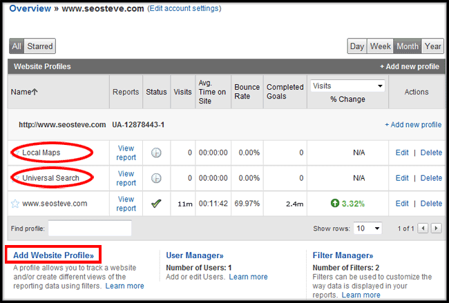
Task: Click Overview breadcrumb link
Action: [x=30, y=8]
